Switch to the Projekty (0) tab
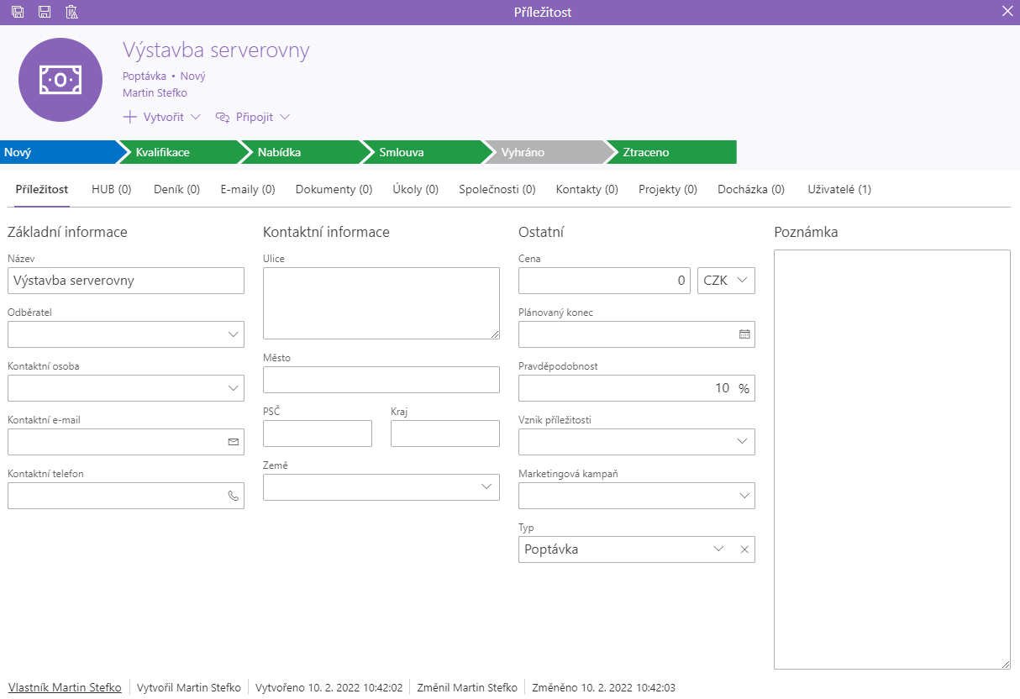This screenshot has height=699, width=1020. pyautogui.click(x=668, y=190)
